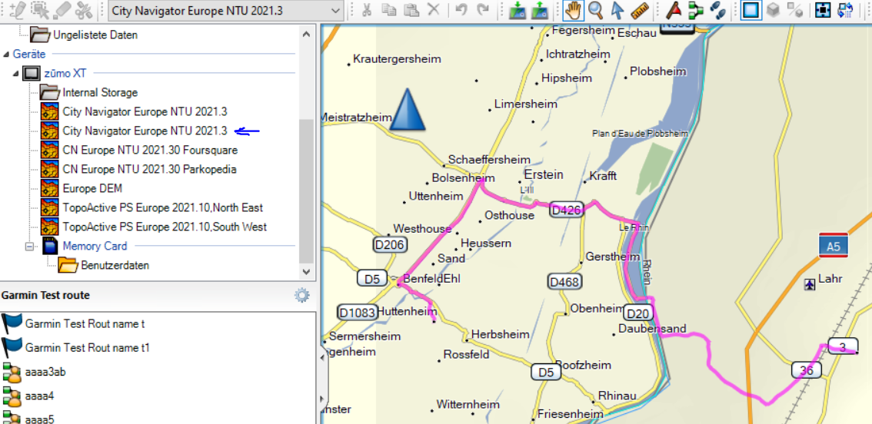Select the Europe DEM map
872x424 pixels.
click(92, 188)
